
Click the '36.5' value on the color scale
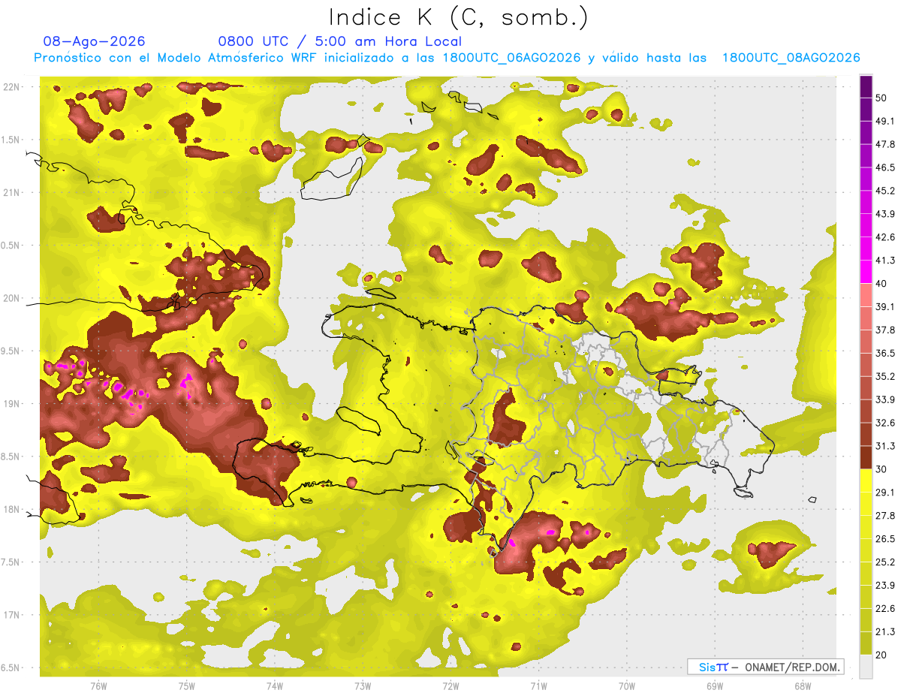pos(886,353)
